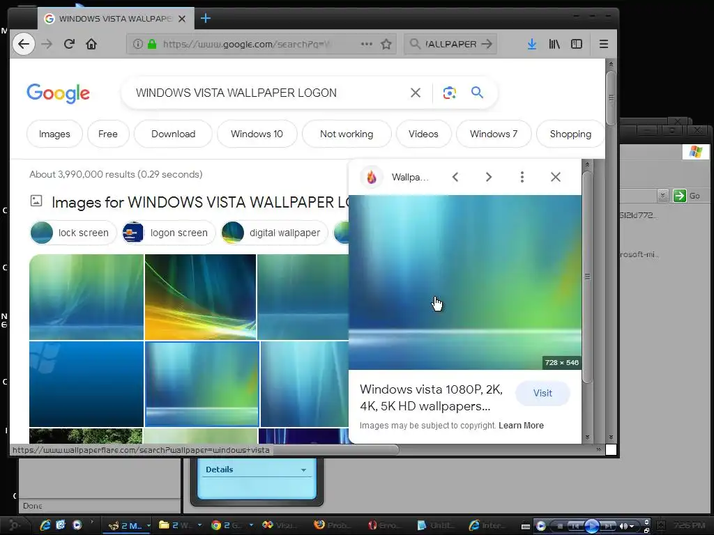Choose the digital wallpaper suggestion chip
Screen dimensions: 714x535
tap(274, 233)
